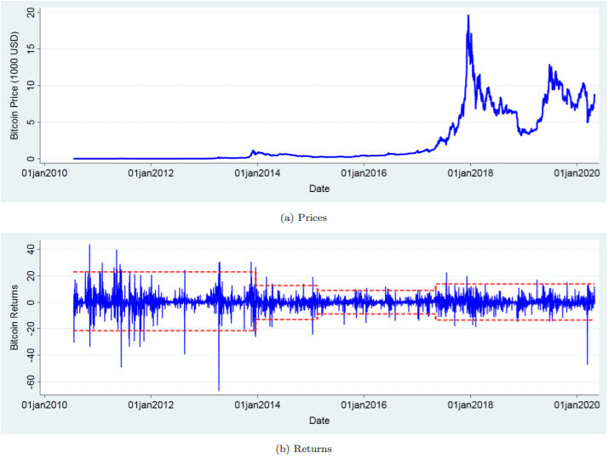This screenshot has width=608, height=458.
Task: Click the small price bump near 01jan2014
Action: click(x=253, y=152)
